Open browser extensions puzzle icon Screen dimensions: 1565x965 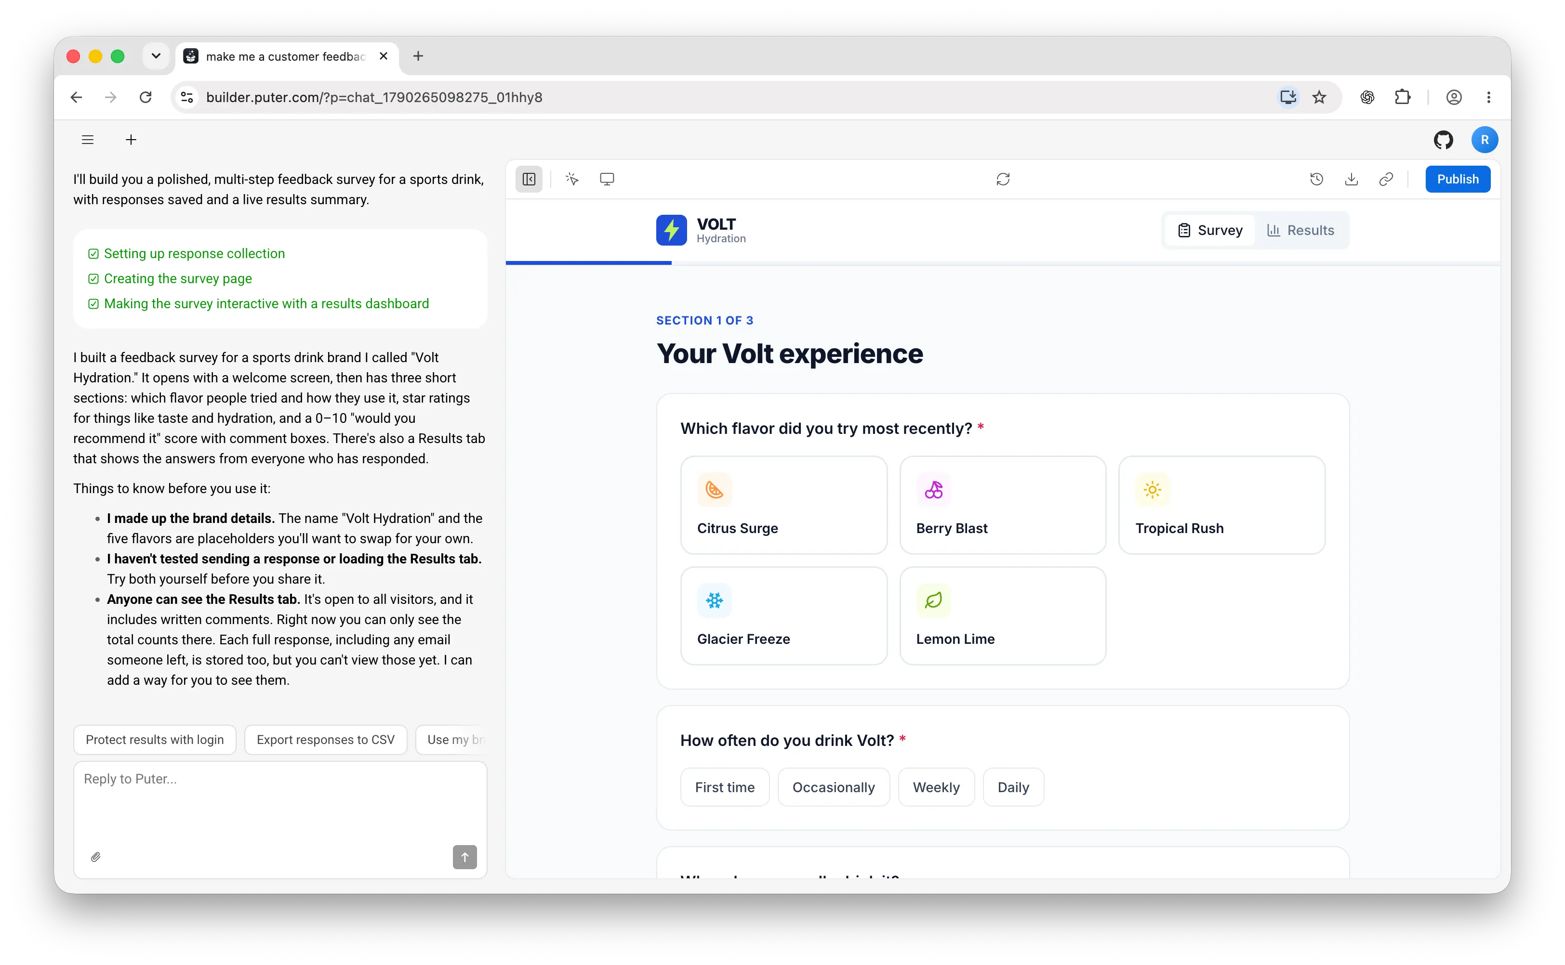1402,97
